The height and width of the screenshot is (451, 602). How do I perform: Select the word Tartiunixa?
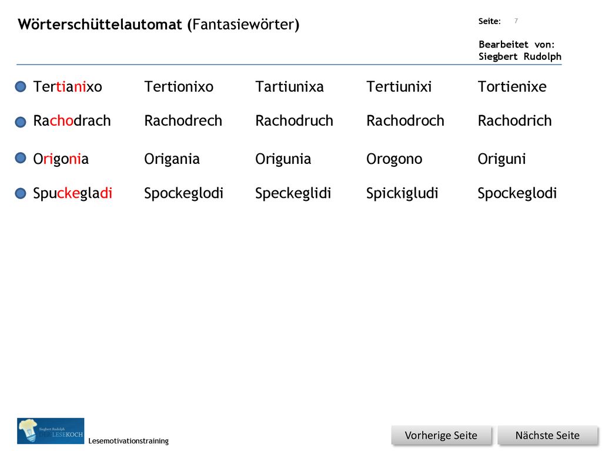(289, 87)
